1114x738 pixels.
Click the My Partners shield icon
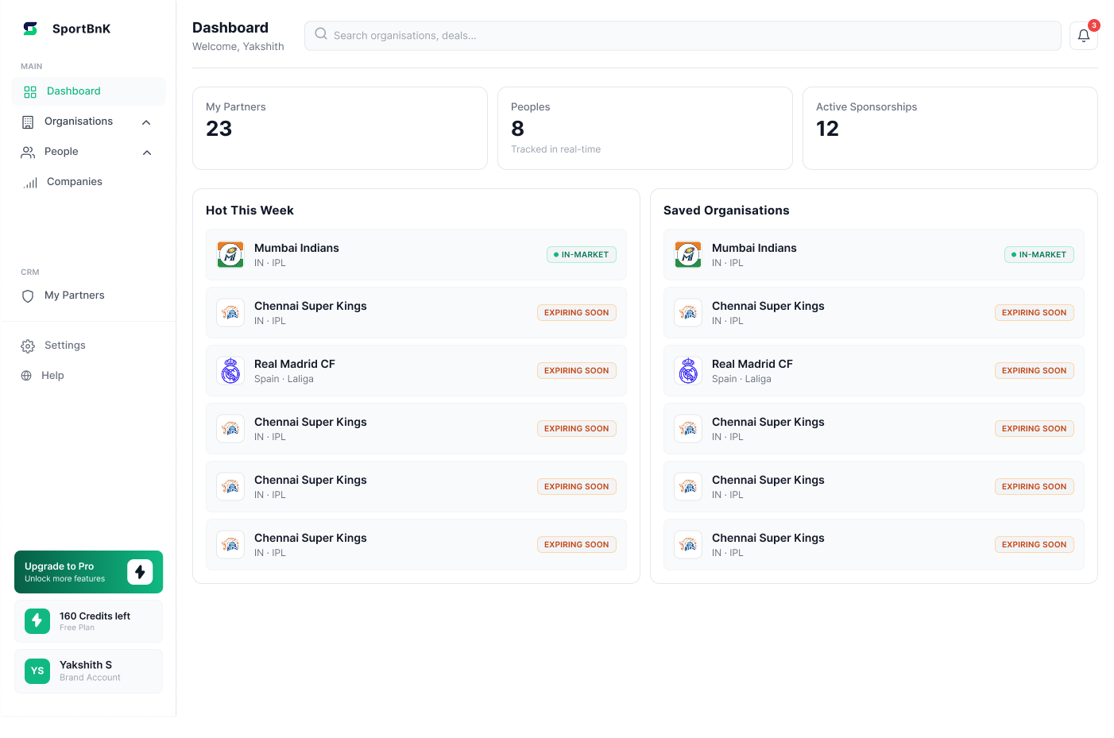(28, 296)
